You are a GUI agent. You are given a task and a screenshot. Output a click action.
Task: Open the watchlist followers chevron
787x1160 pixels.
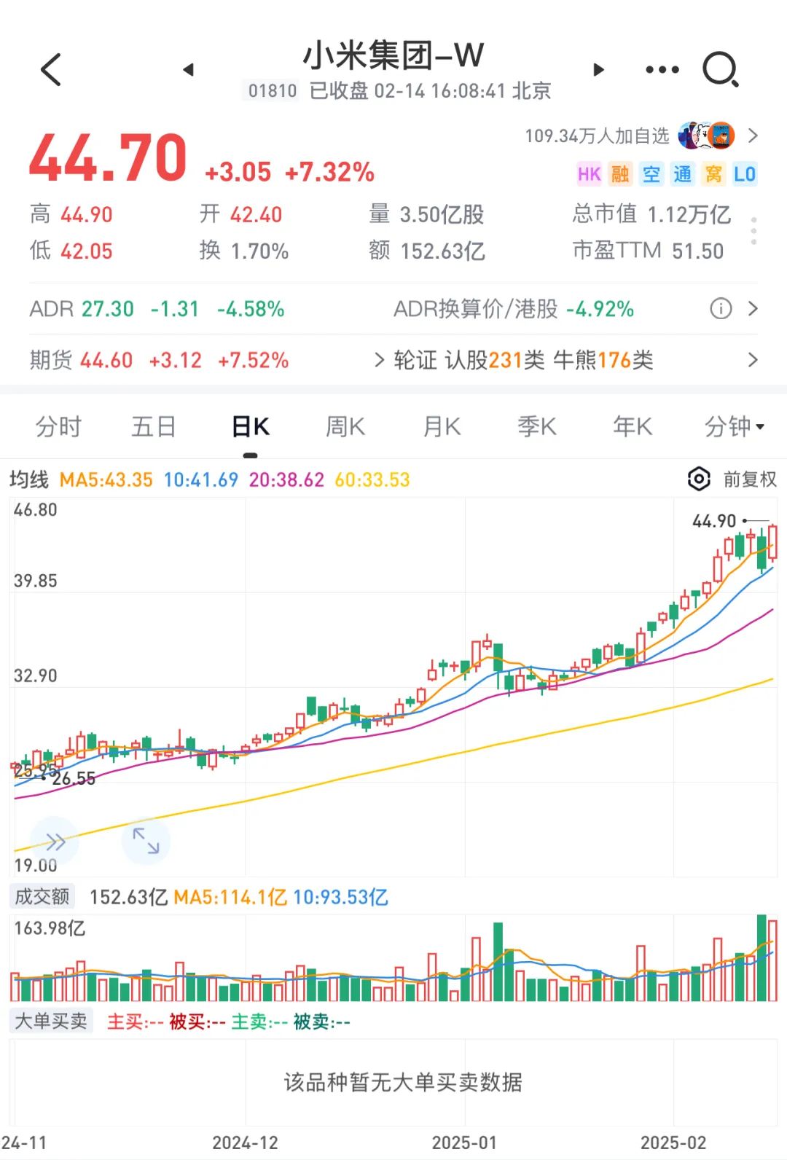pos(753,136)
